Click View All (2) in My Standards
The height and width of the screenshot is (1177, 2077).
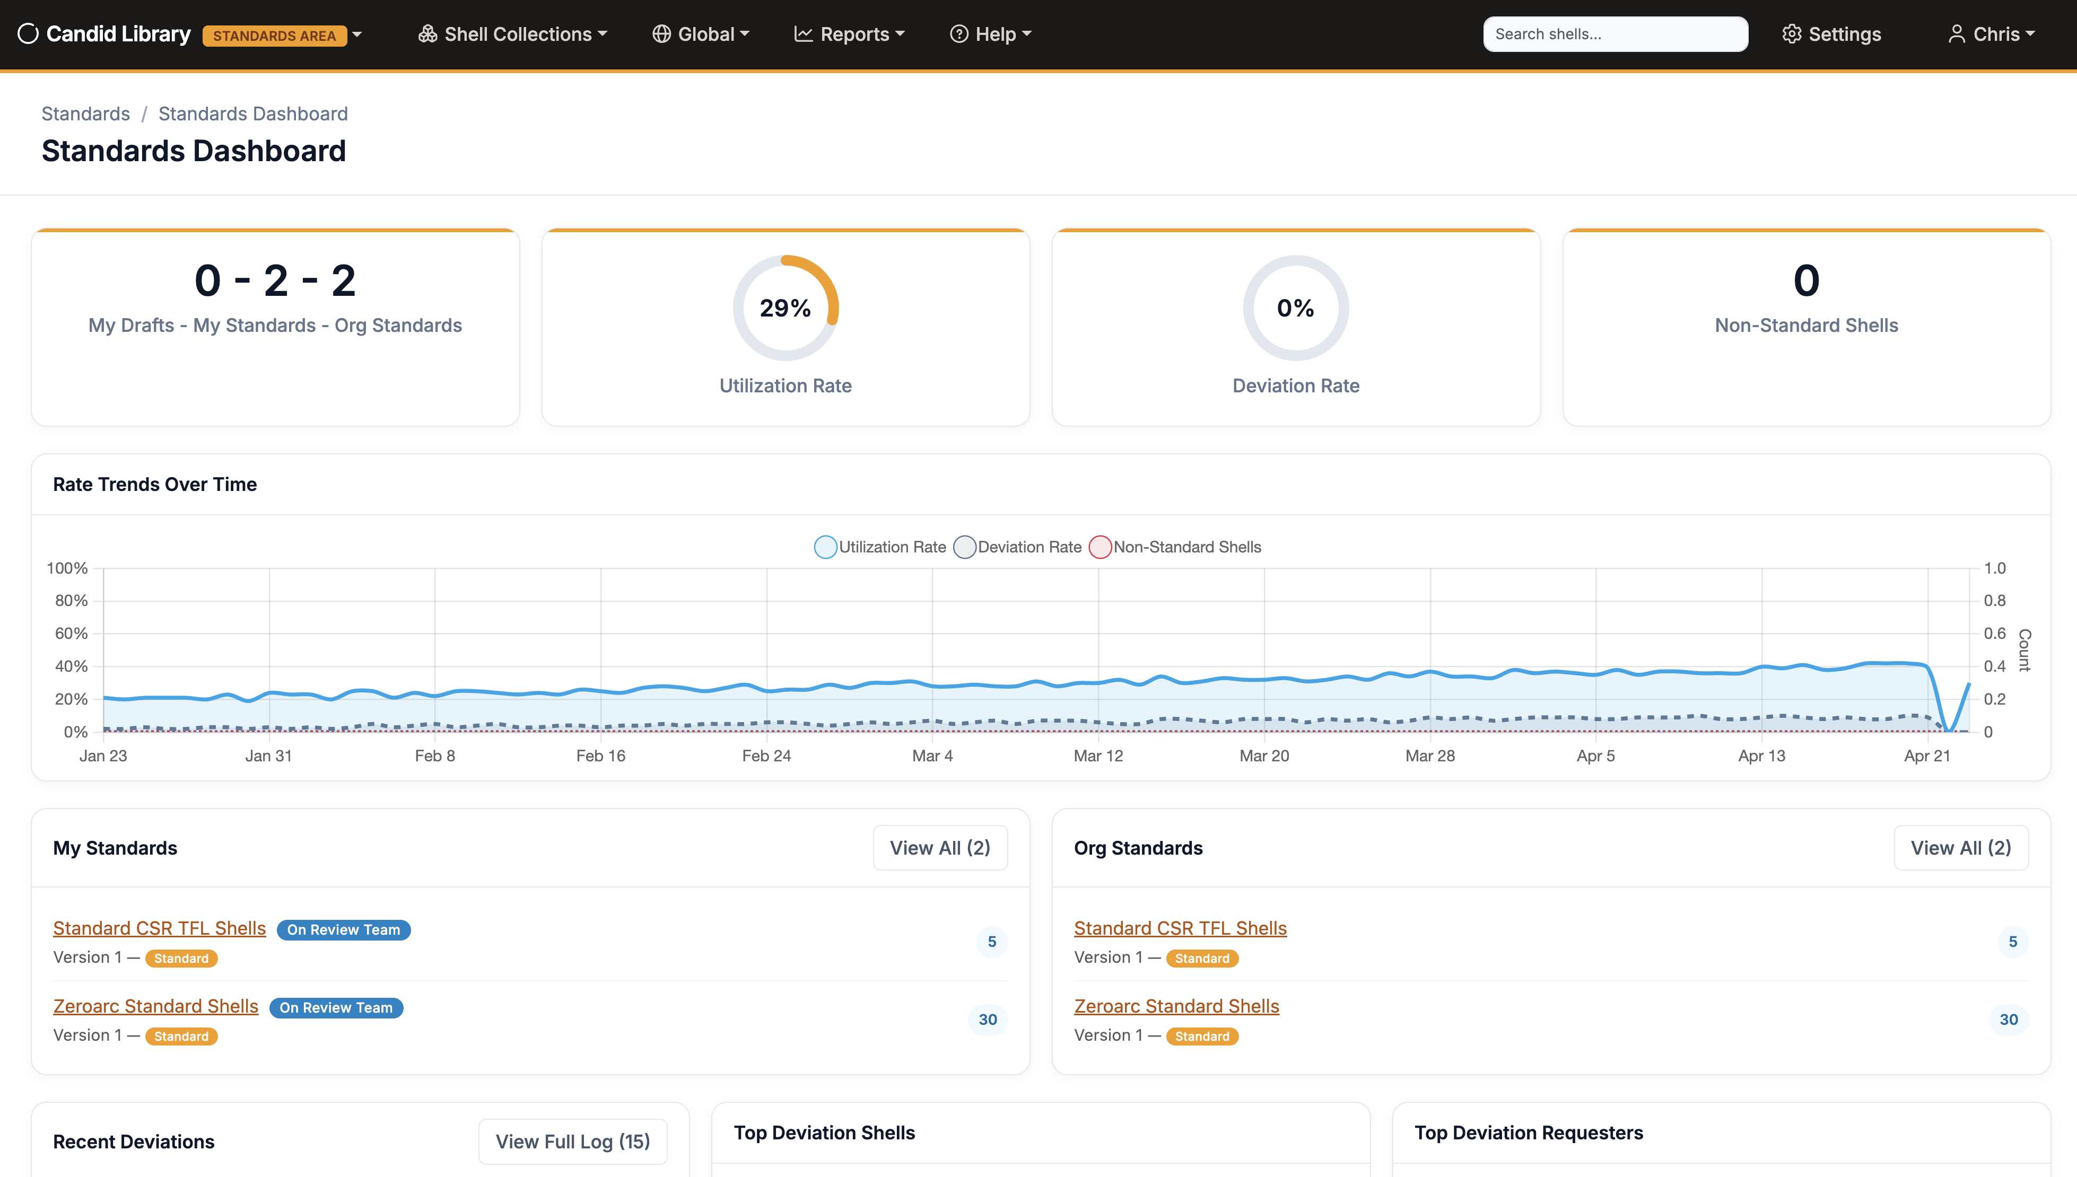coord(939,848)
